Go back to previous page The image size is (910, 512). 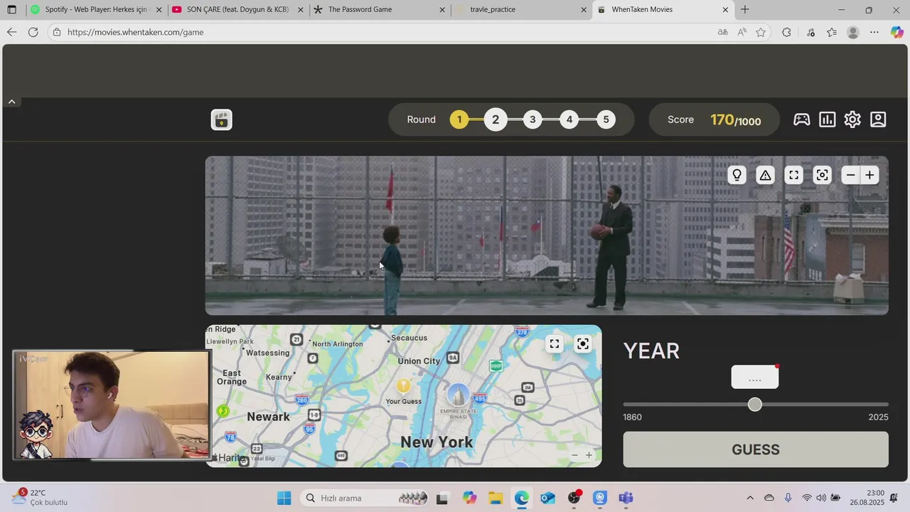point(11,32)
